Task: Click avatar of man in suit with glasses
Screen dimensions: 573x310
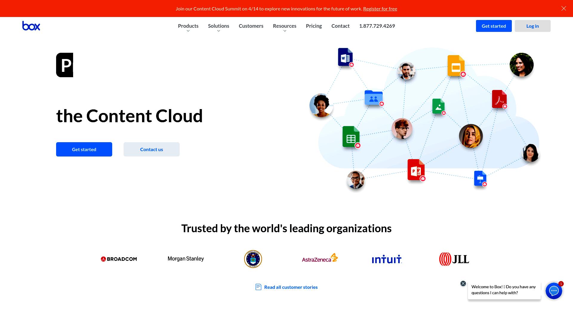Action: coord(356,180)
